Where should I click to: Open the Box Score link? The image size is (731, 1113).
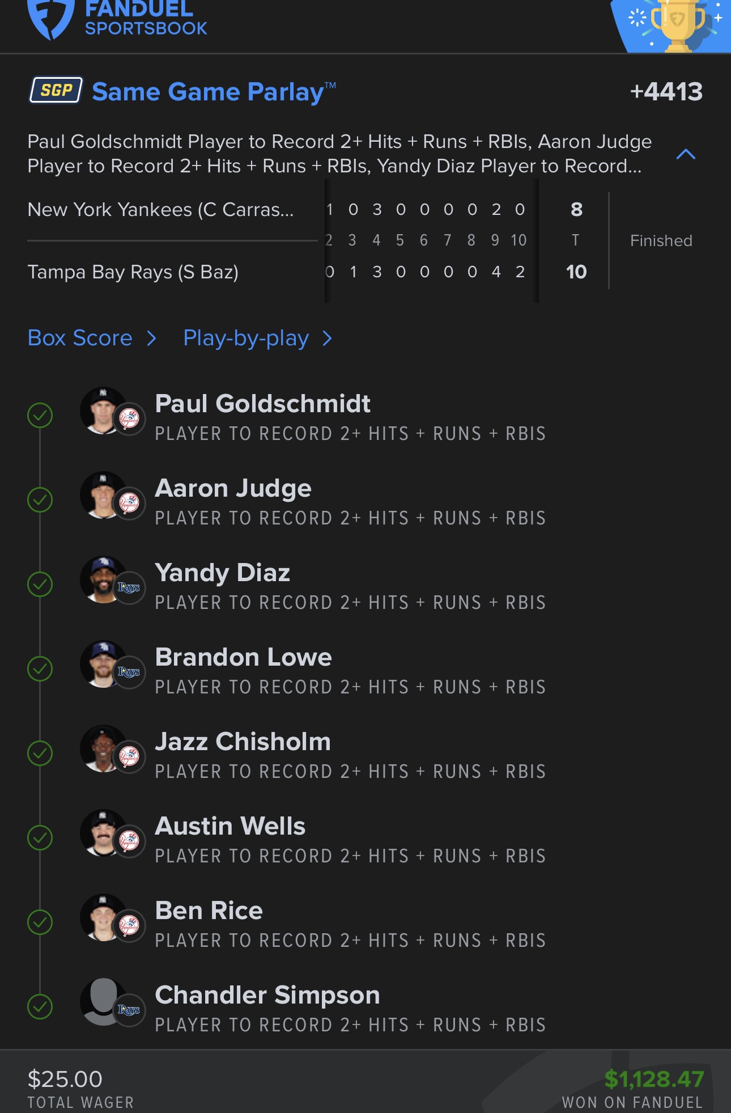click(x=80, y=338)
